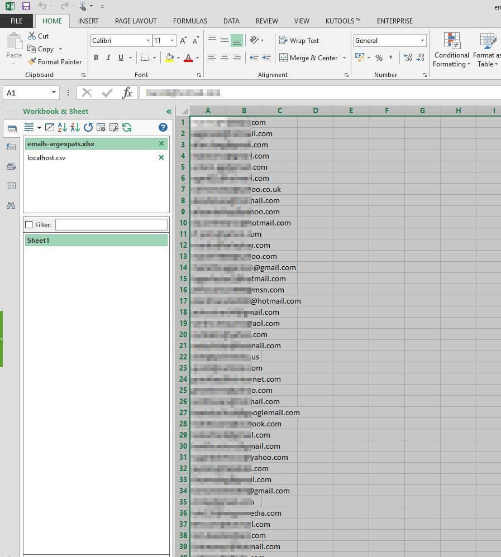
Task: Switch to the INSERT tab
Action: tap(88, 21)
